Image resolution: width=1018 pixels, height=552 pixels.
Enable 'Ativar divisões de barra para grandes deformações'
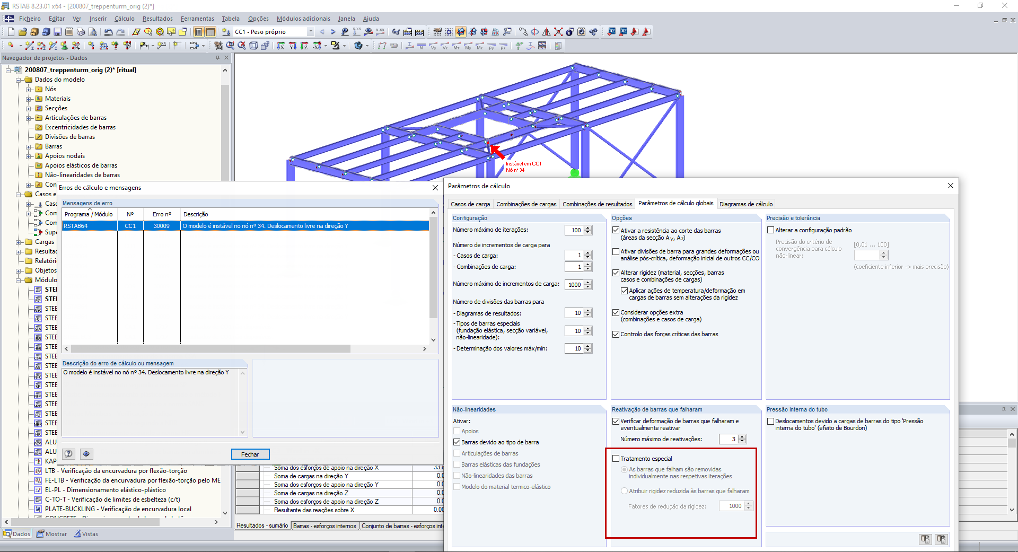(x=616, y=251)
